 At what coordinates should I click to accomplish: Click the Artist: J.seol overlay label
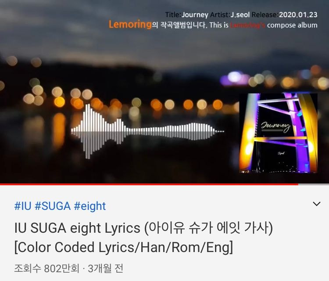(x=230, y=14)
